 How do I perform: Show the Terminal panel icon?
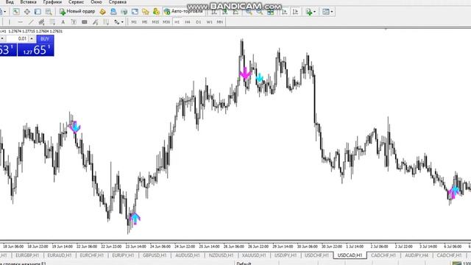[x=38, y=12]
